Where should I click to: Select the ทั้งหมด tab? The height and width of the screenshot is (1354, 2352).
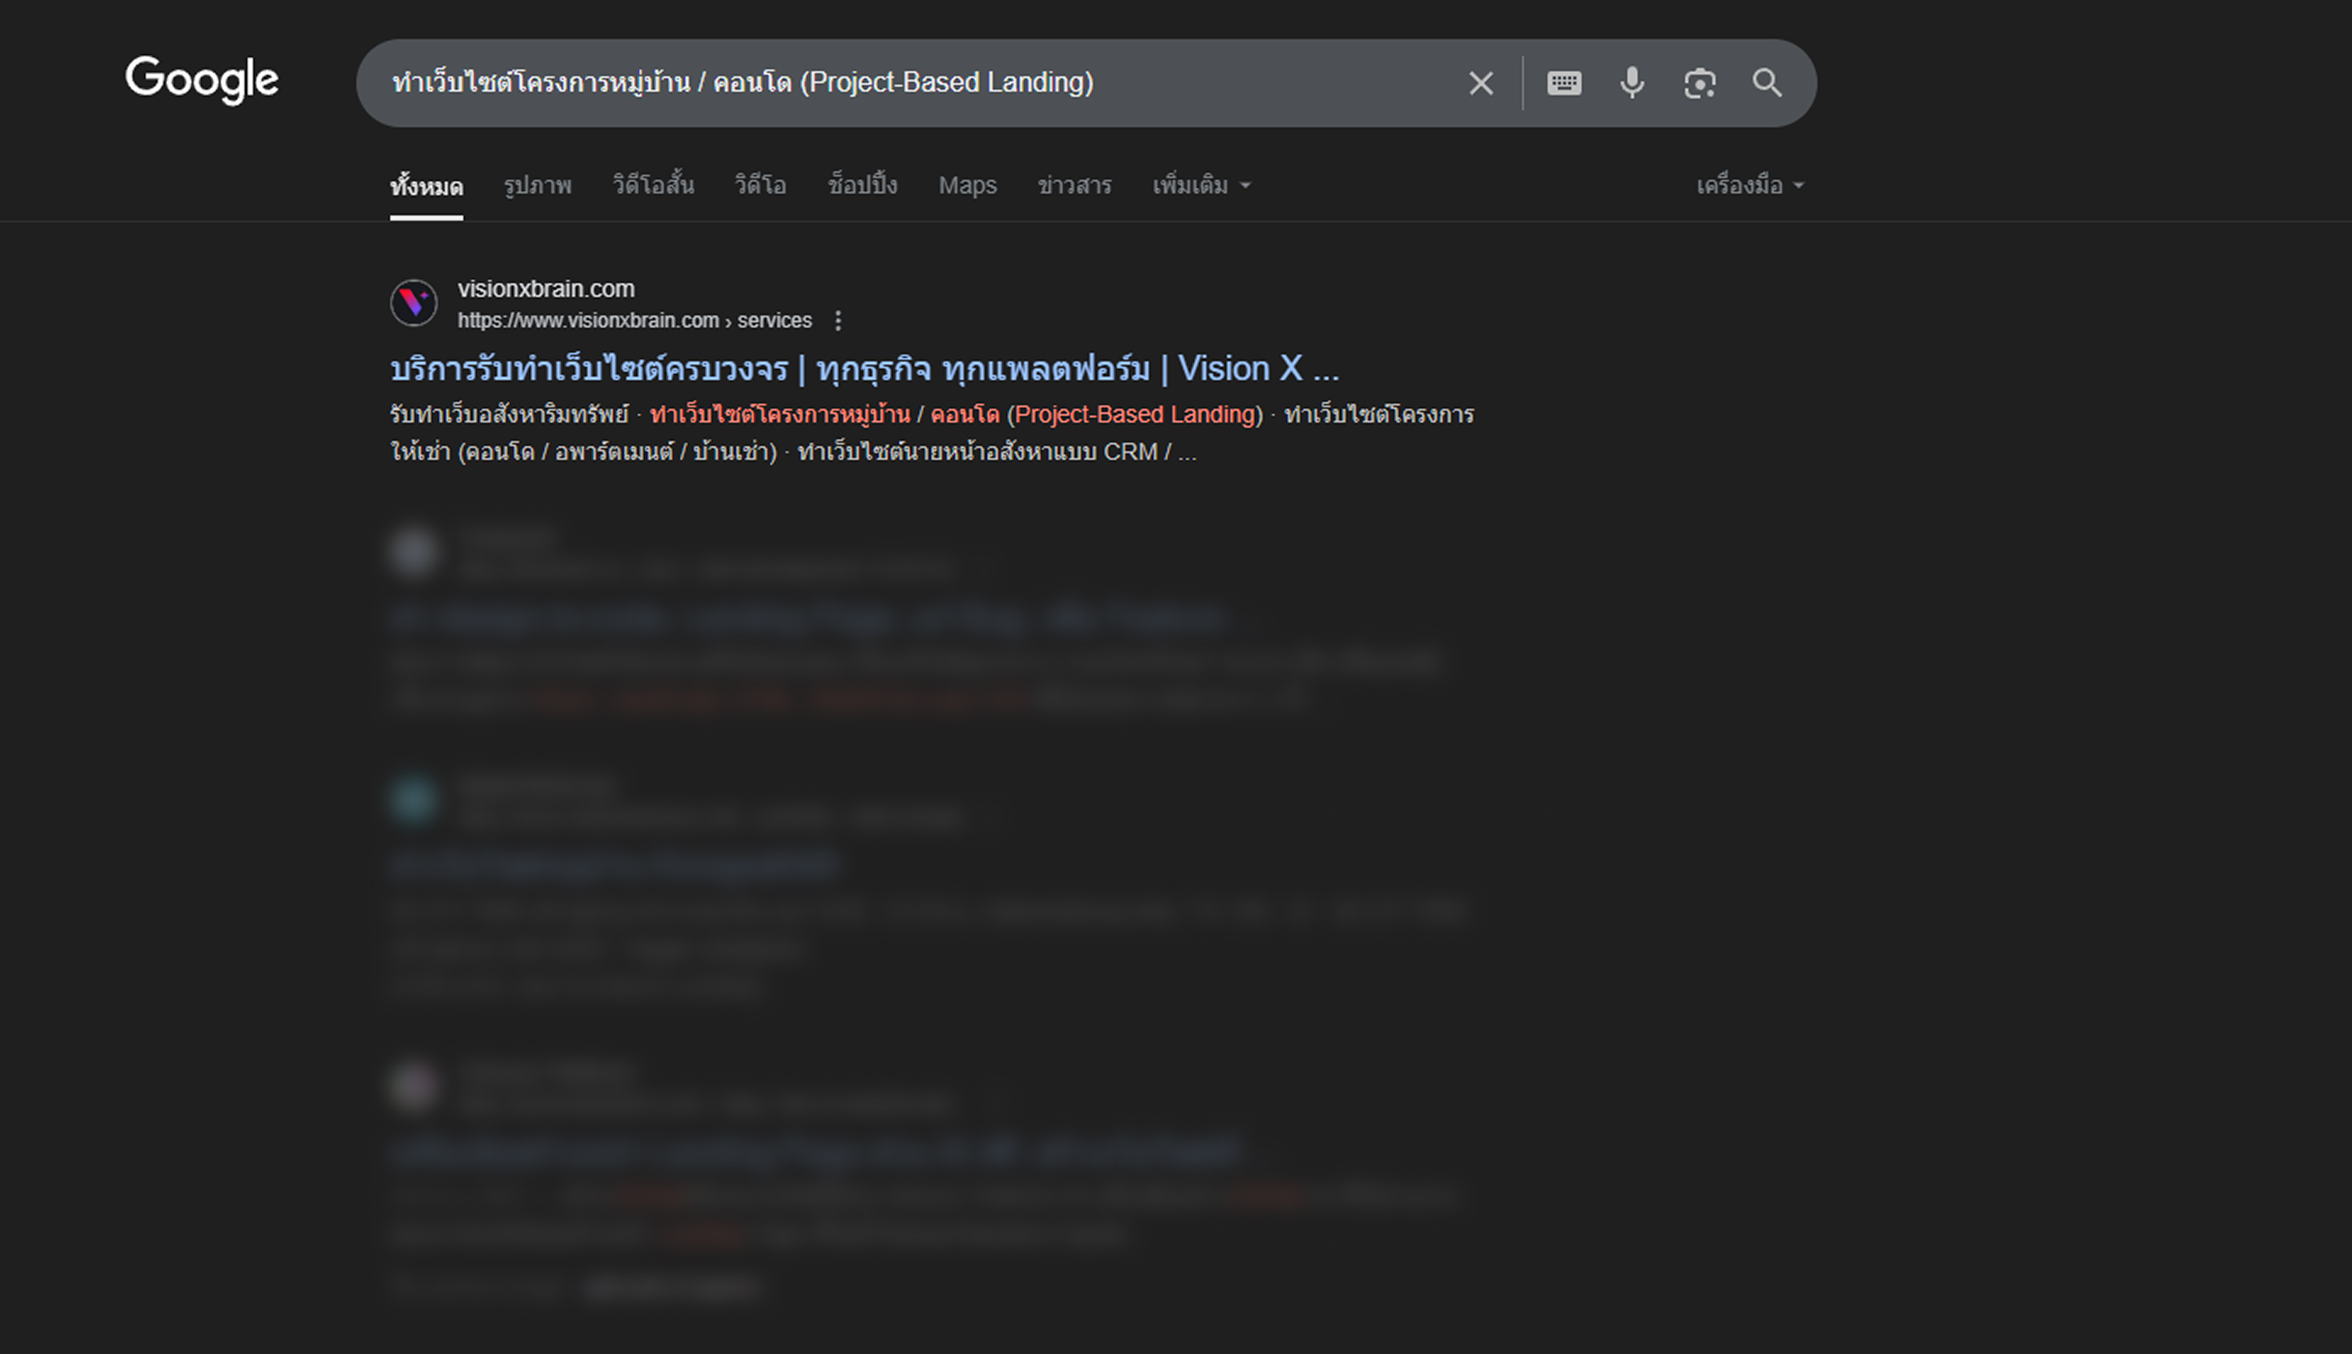point(426,186)
